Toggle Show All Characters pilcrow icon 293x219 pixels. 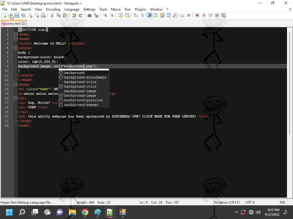[142, 15]
